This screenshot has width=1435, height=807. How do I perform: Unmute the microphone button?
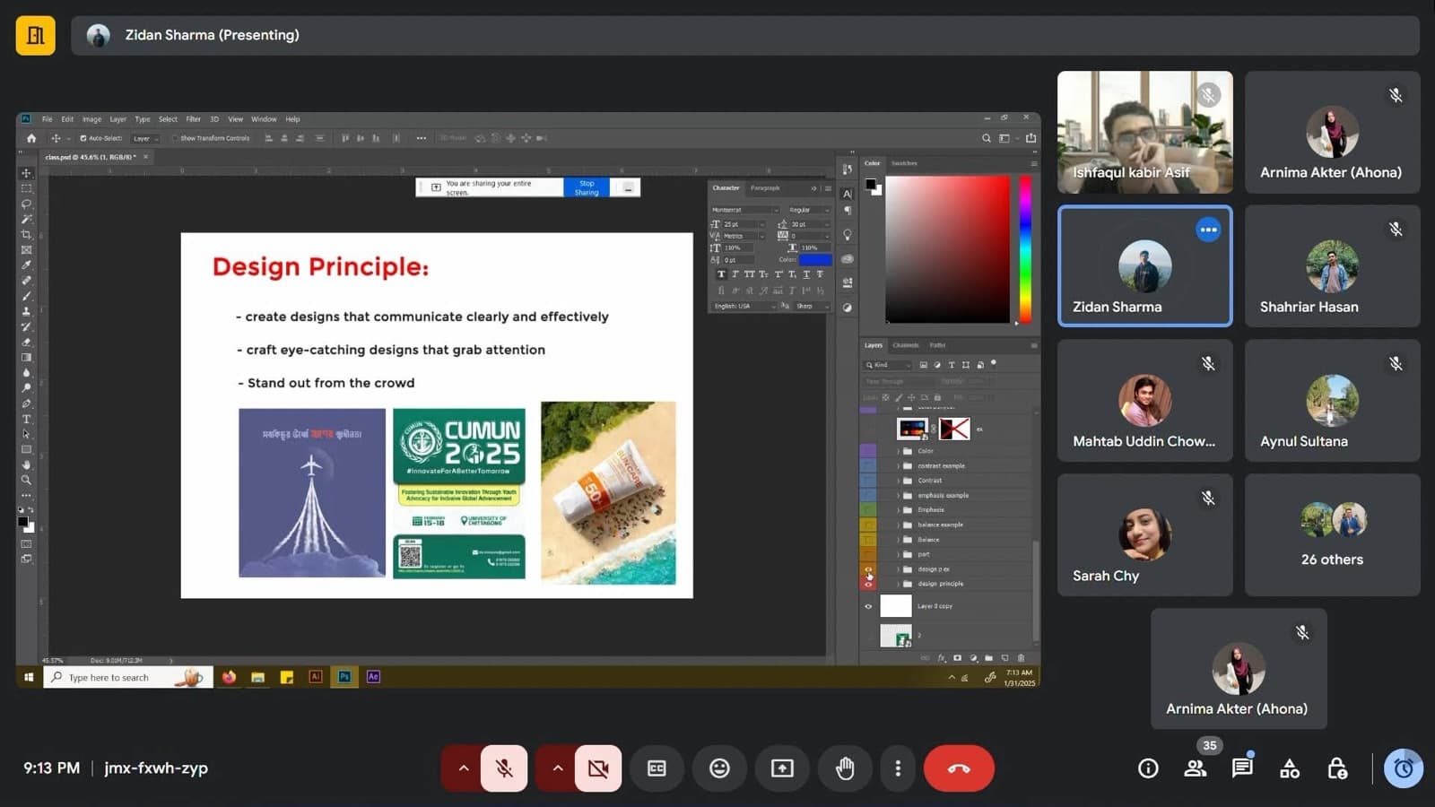(x=504, y=768)
